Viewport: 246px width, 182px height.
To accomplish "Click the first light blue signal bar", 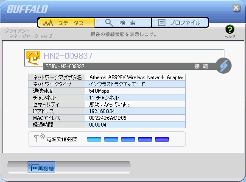I will [x=94, y=139].
